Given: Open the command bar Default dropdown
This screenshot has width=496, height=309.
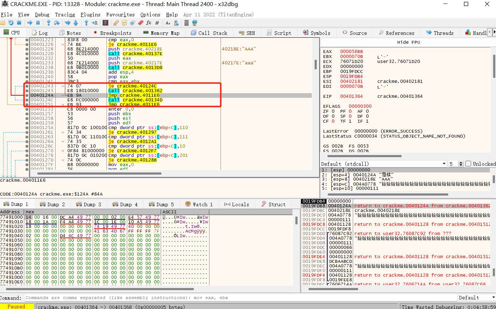Looking at the screenshot, I should pos(477,298).
